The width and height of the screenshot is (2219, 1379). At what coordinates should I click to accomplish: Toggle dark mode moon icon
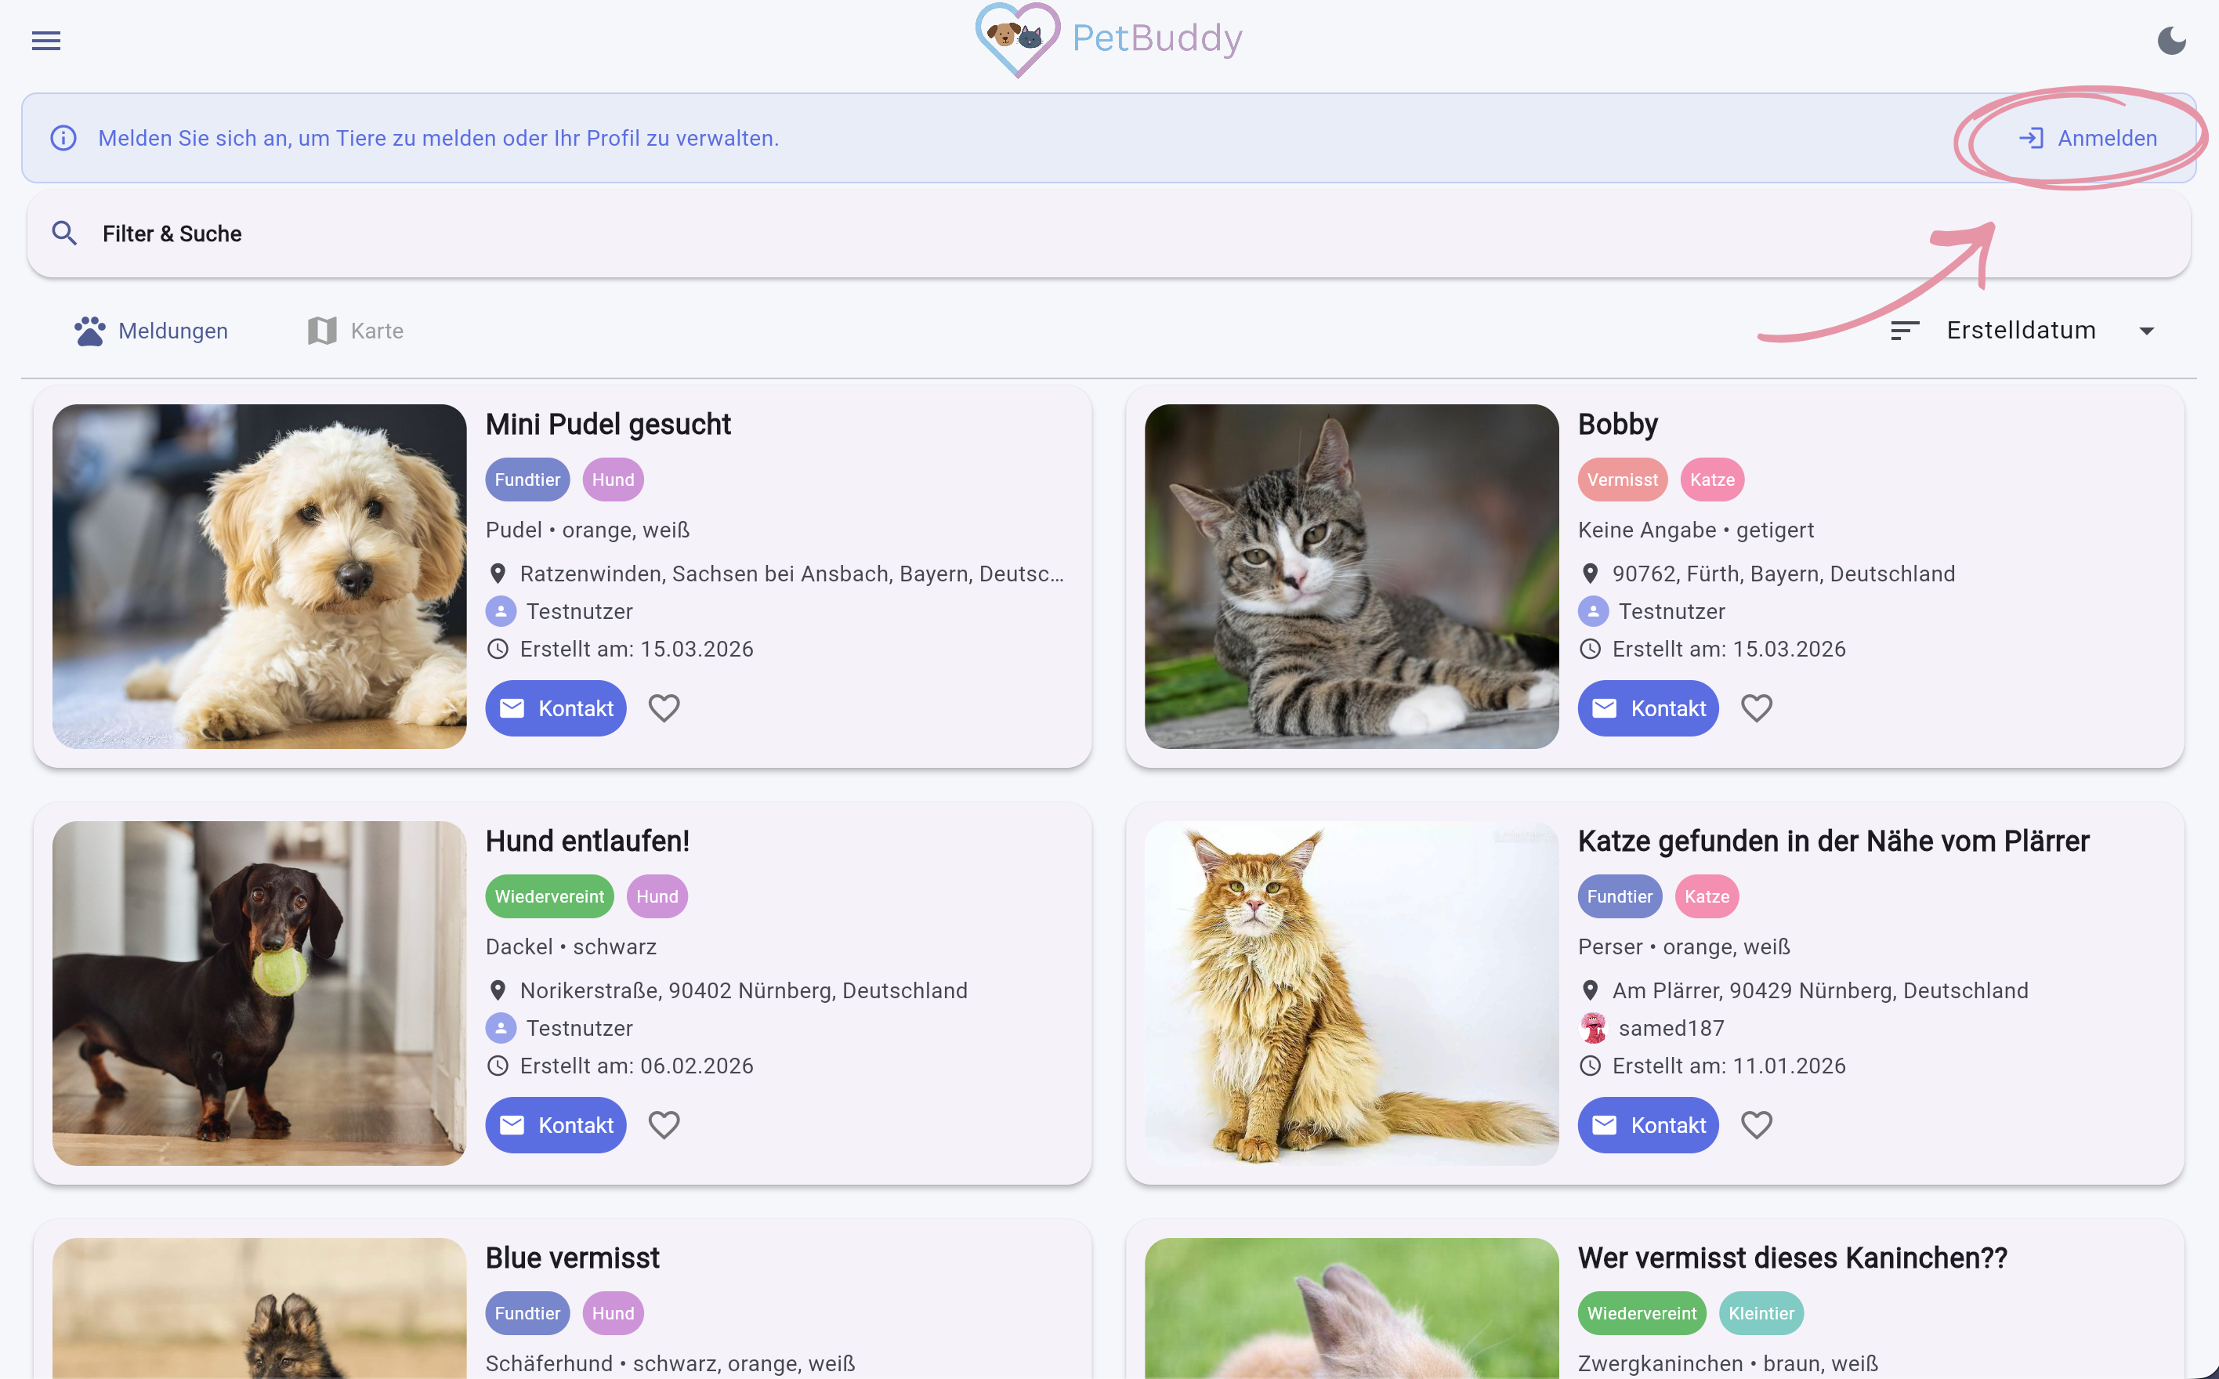point(2170,40)
